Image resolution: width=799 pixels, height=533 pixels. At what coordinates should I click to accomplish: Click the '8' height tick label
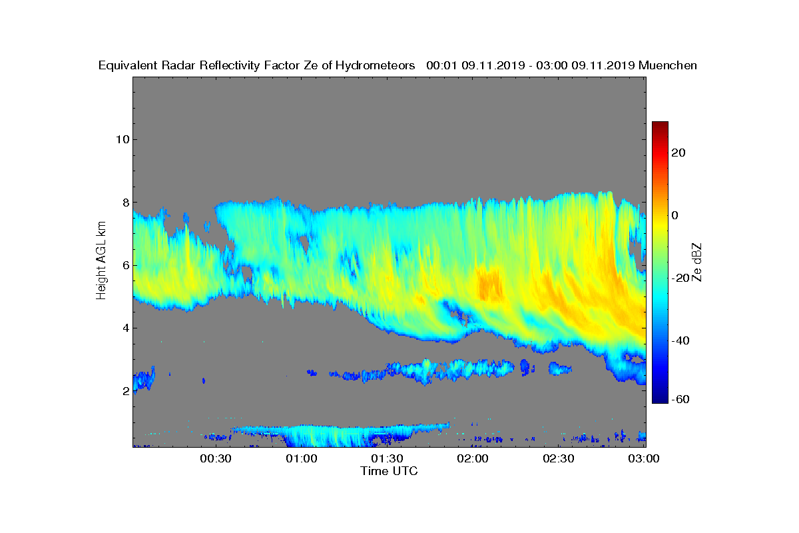point(125,203)
